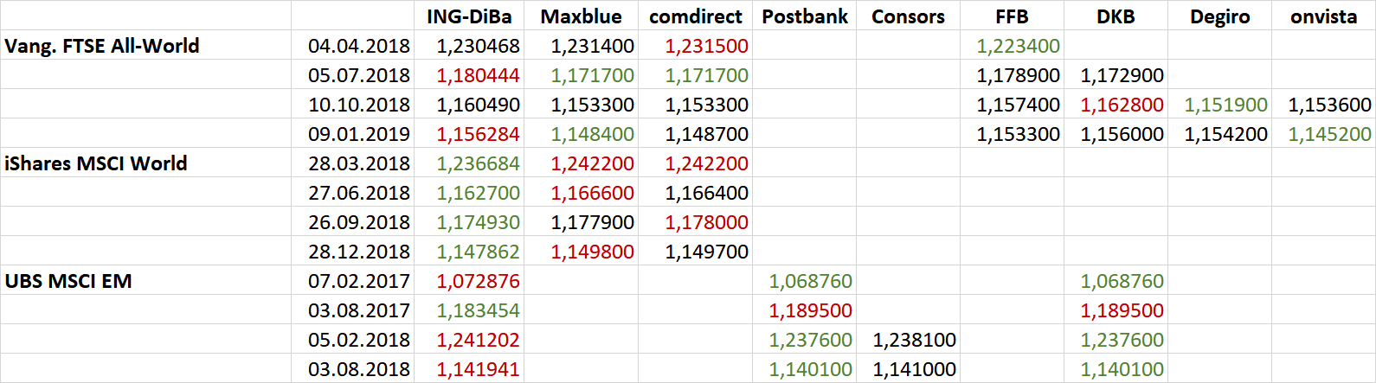Select the green Degiro value 1,151900
Viewport: 1376px width, 383px height.
click(1225, 105)
